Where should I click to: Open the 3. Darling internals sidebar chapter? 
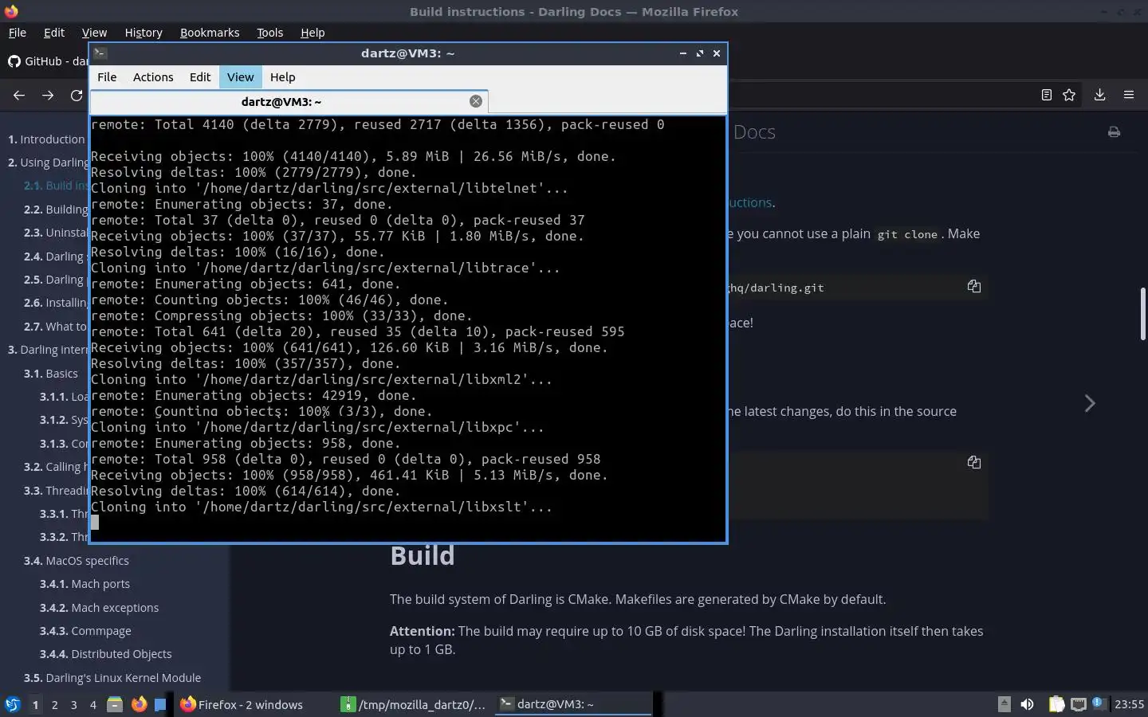pyautogui.click(x=49, y=350)
